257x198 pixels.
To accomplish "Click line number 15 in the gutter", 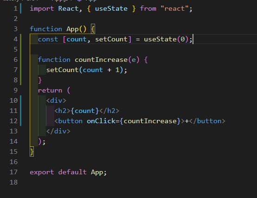I will coord(13,152).
